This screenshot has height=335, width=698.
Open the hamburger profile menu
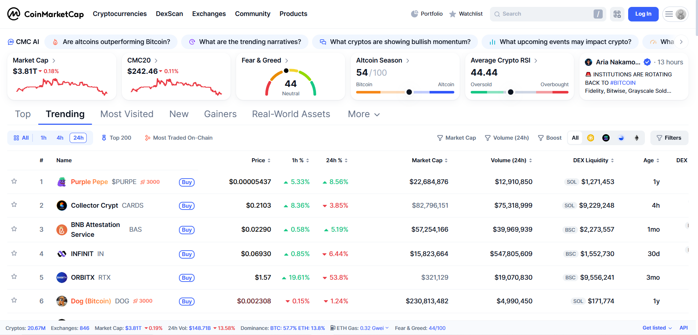[675, 14]
